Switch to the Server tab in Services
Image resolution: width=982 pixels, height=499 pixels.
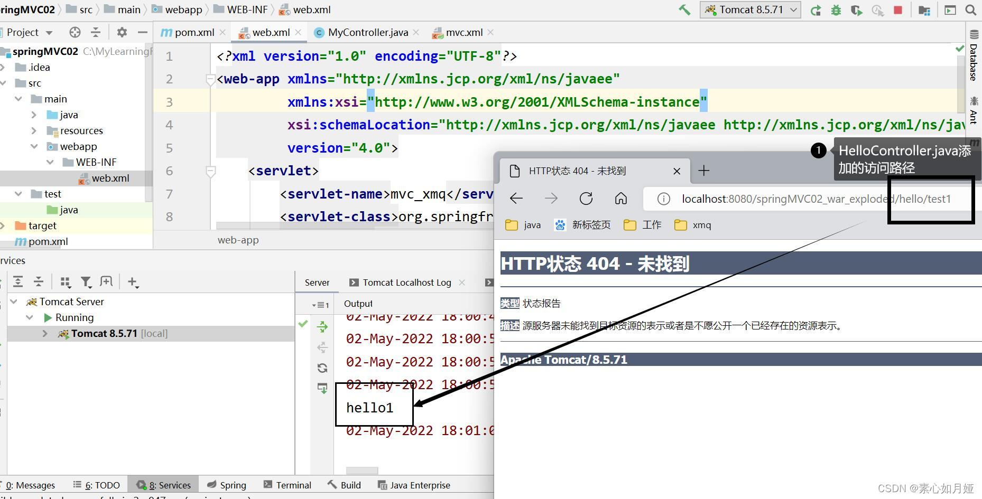click(x=317, y=283)
